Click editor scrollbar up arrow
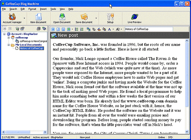 [187, 41]
